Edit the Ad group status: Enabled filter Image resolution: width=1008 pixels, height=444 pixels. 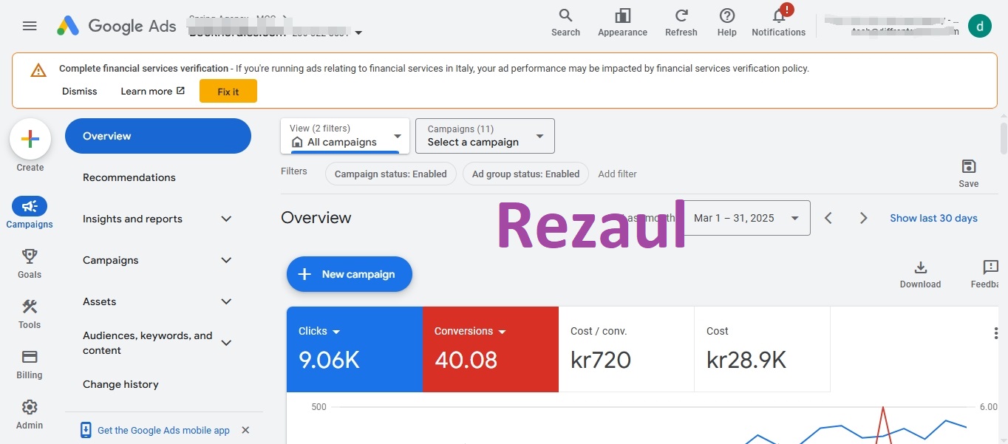[x=525, y=174]
